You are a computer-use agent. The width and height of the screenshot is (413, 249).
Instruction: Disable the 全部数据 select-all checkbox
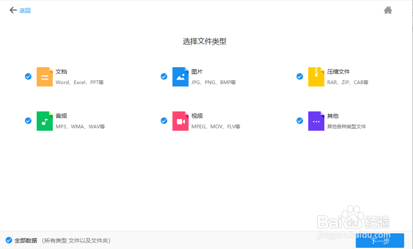(9, 240)
